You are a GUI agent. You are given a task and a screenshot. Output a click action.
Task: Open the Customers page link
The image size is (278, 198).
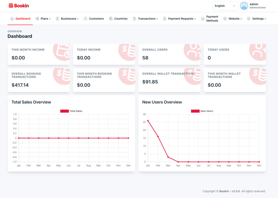point(94,19)
